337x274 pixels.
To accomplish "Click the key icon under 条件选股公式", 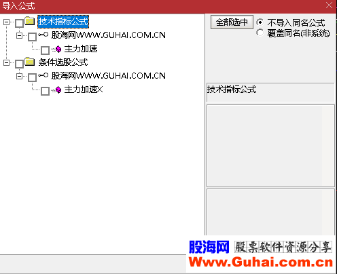I will [x=43, y=75].
